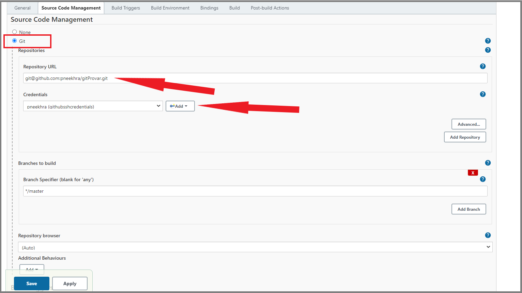
Task: Go to the Build Triggers tab
Action: [x=126, y=8]
